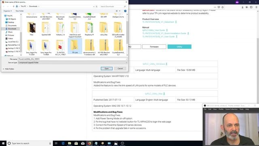Viewport: 259px width, 146px height.
Task: Open dialog help with question mark icon
Action: click(125, 11)
